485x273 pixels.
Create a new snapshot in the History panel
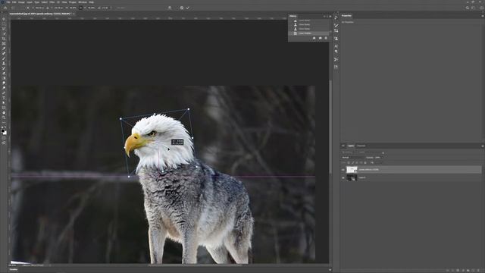(x=320, y=38)
